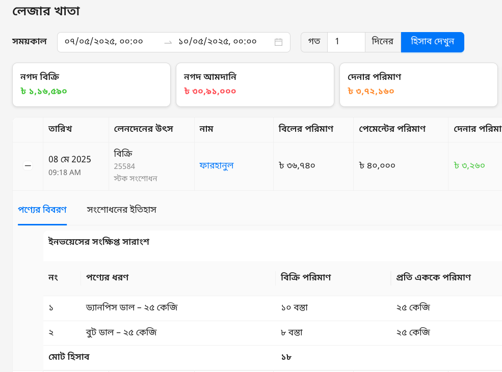Open the calendar date picker icon
502x372 pixels.
[278, 42]
